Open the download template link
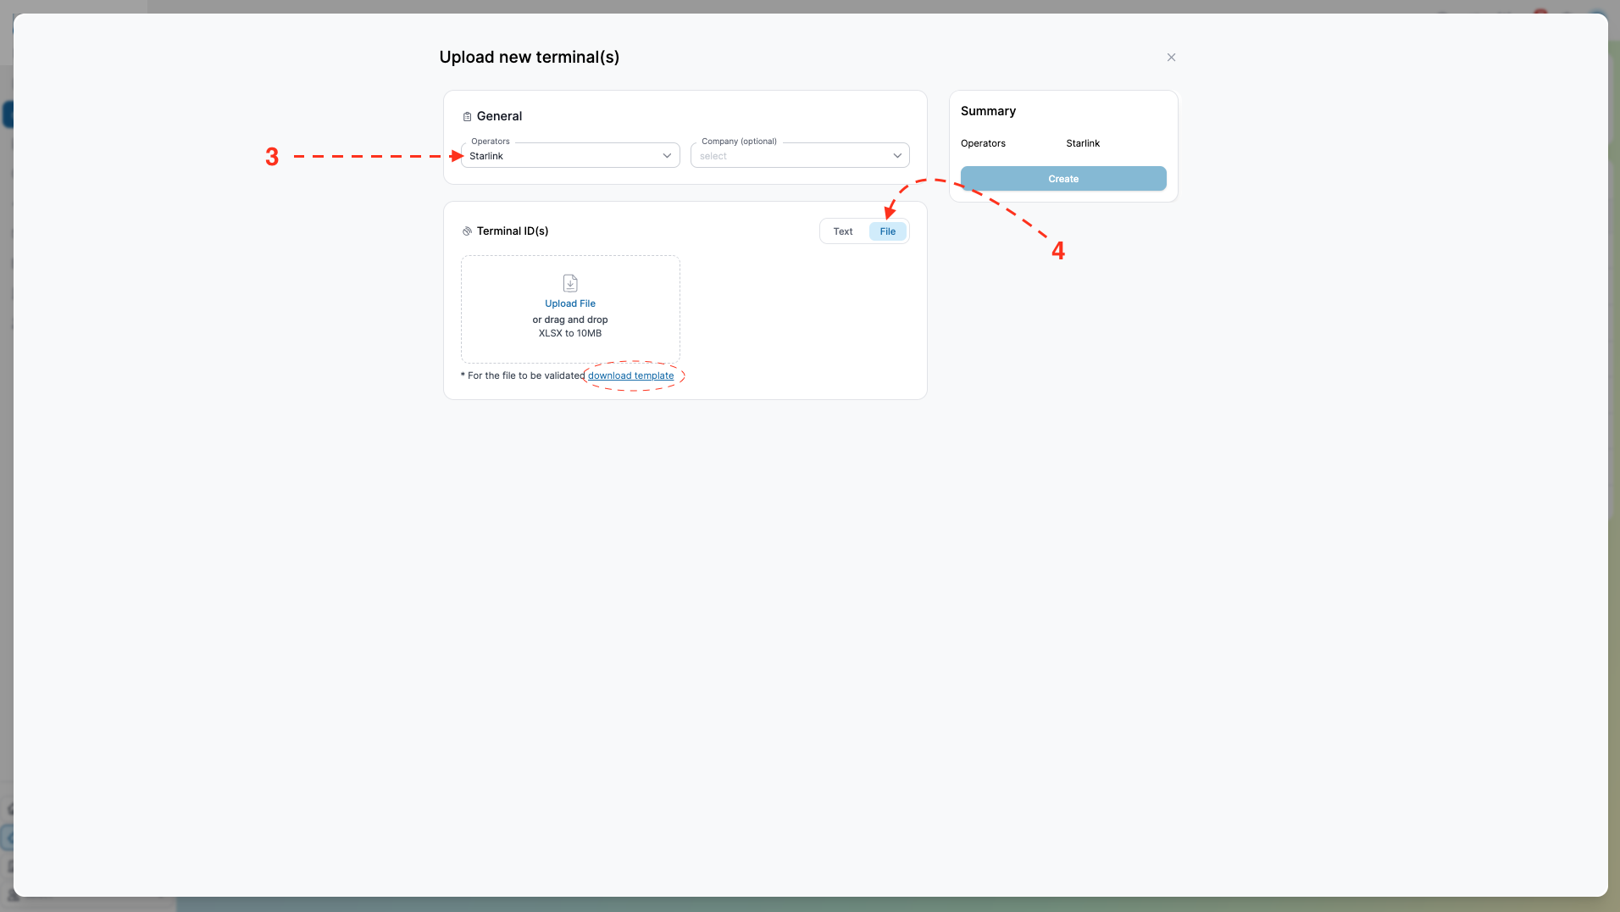 tap(631, 375)
